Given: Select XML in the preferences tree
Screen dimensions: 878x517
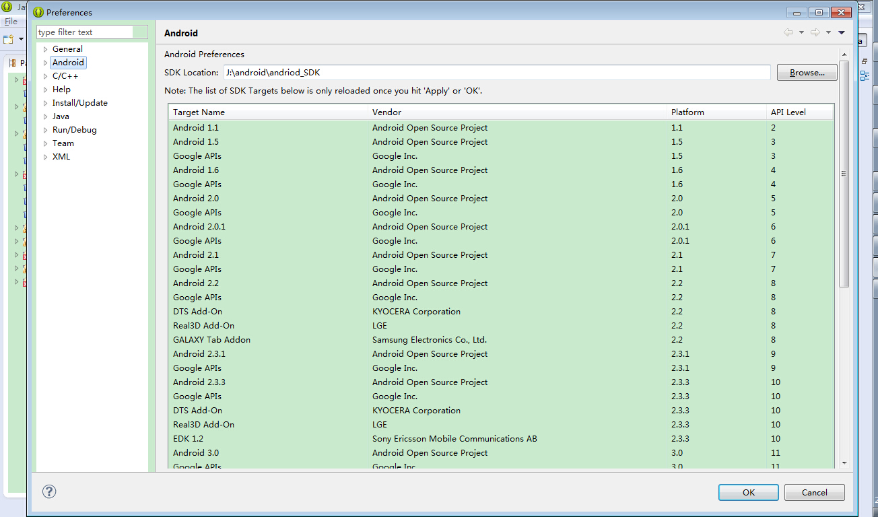Looking at the screenshot, I should [x=61, y=157].
